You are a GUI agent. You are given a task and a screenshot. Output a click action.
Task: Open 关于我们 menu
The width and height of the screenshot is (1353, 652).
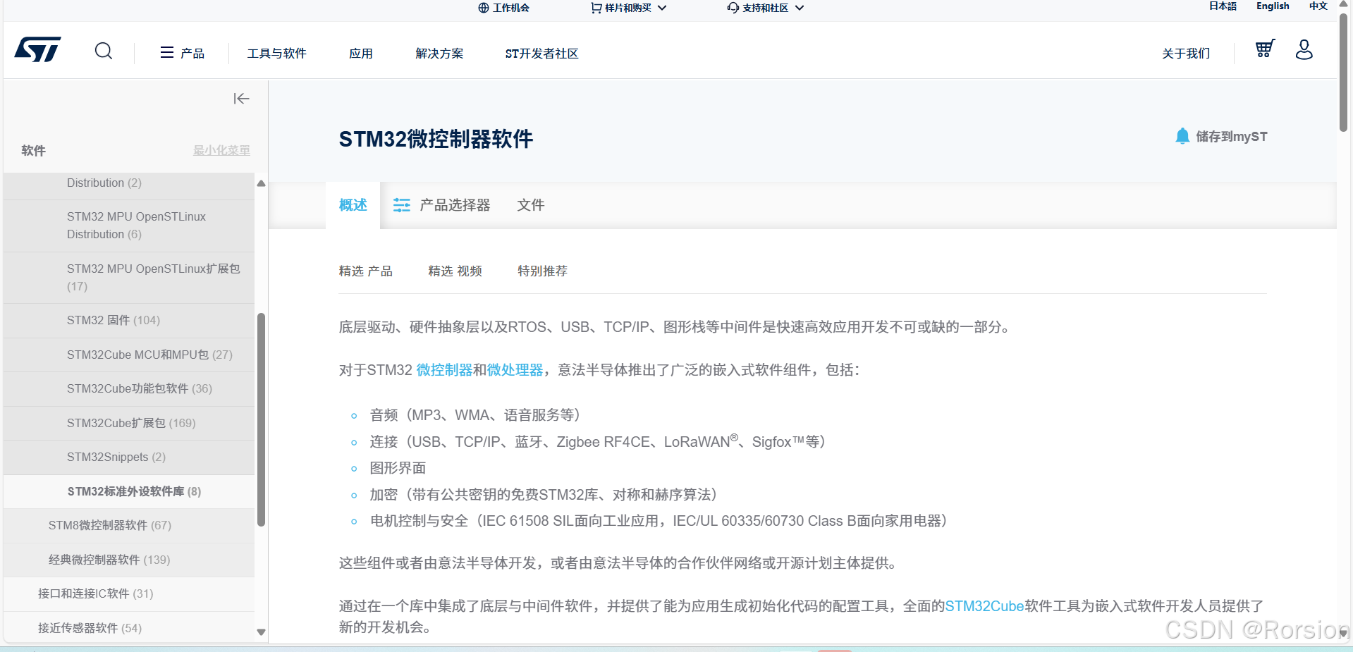(x=1186, y=54)
